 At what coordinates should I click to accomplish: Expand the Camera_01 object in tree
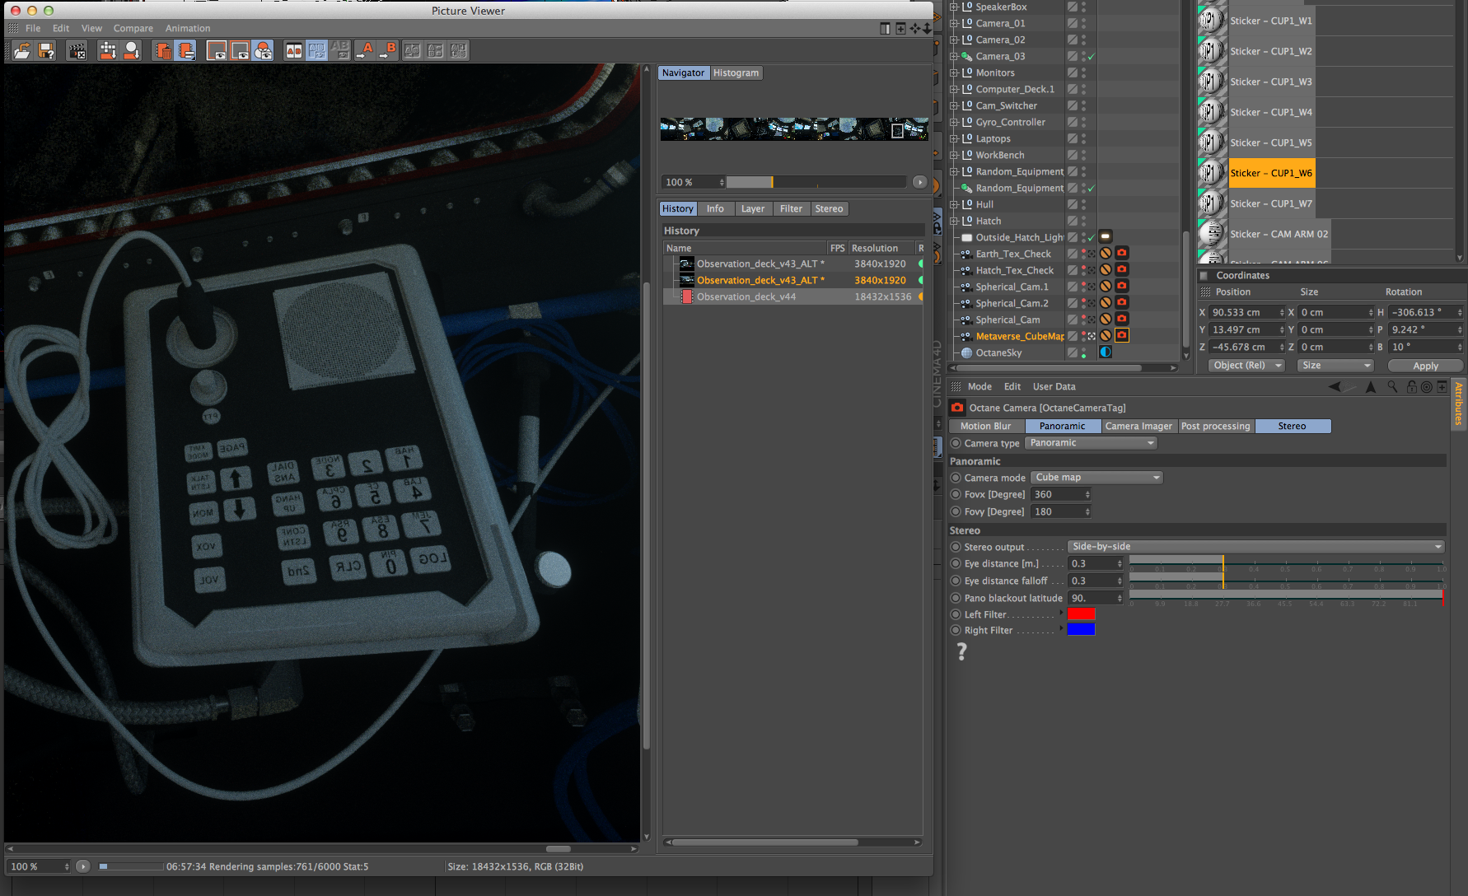pos(954,23)
